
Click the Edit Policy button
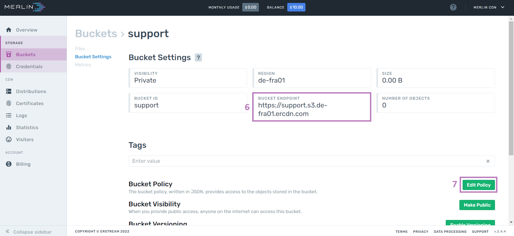[478, 185]
